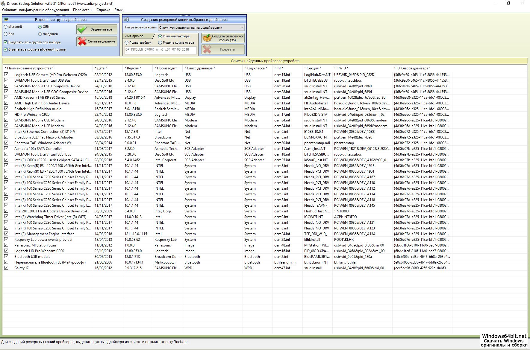This screenshot has width=530, height=350.
Task: Click the circuit board icon in driver group header
Action: click(6, 19)
